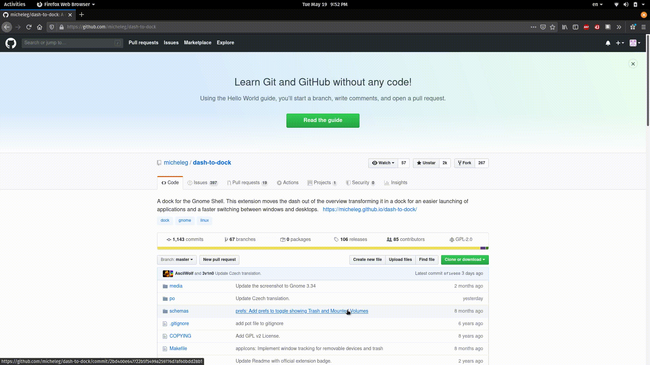Screen dimensions: 650x365
Task: Switch to the Projects tab
Action: click(322, 183)
